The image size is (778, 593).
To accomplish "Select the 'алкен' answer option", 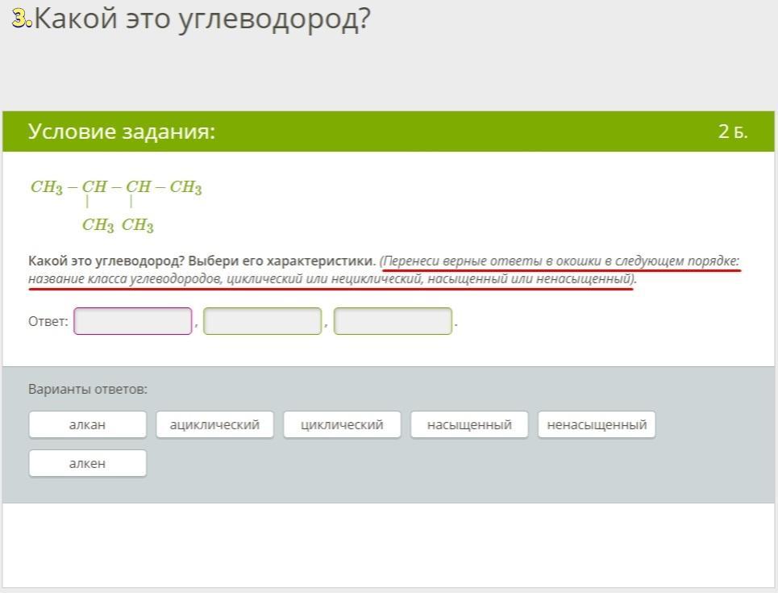I will pos(87,463).
